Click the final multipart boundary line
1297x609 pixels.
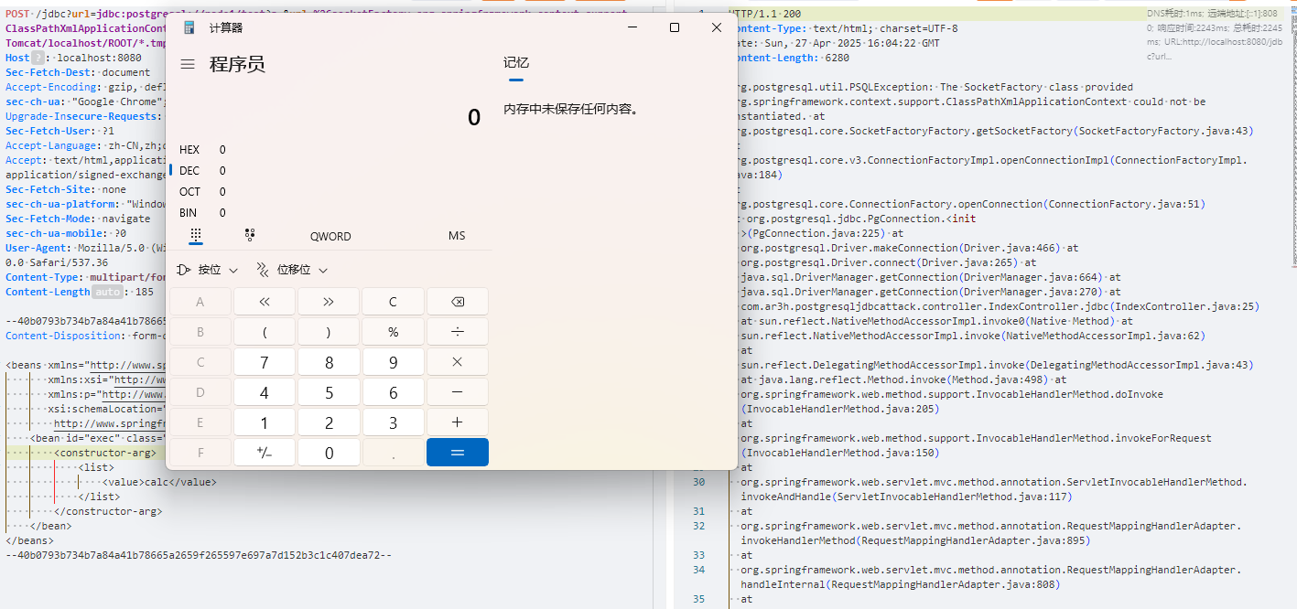coord(199,555)
